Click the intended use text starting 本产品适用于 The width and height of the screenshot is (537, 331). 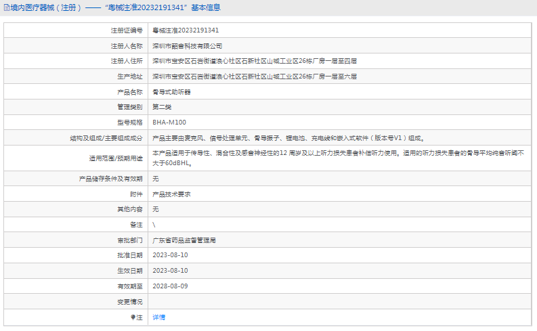(338, 158)
